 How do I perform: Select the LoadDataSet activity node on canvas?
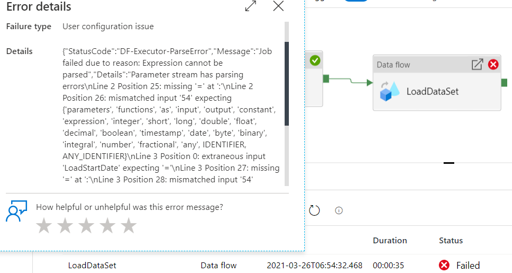437,83
